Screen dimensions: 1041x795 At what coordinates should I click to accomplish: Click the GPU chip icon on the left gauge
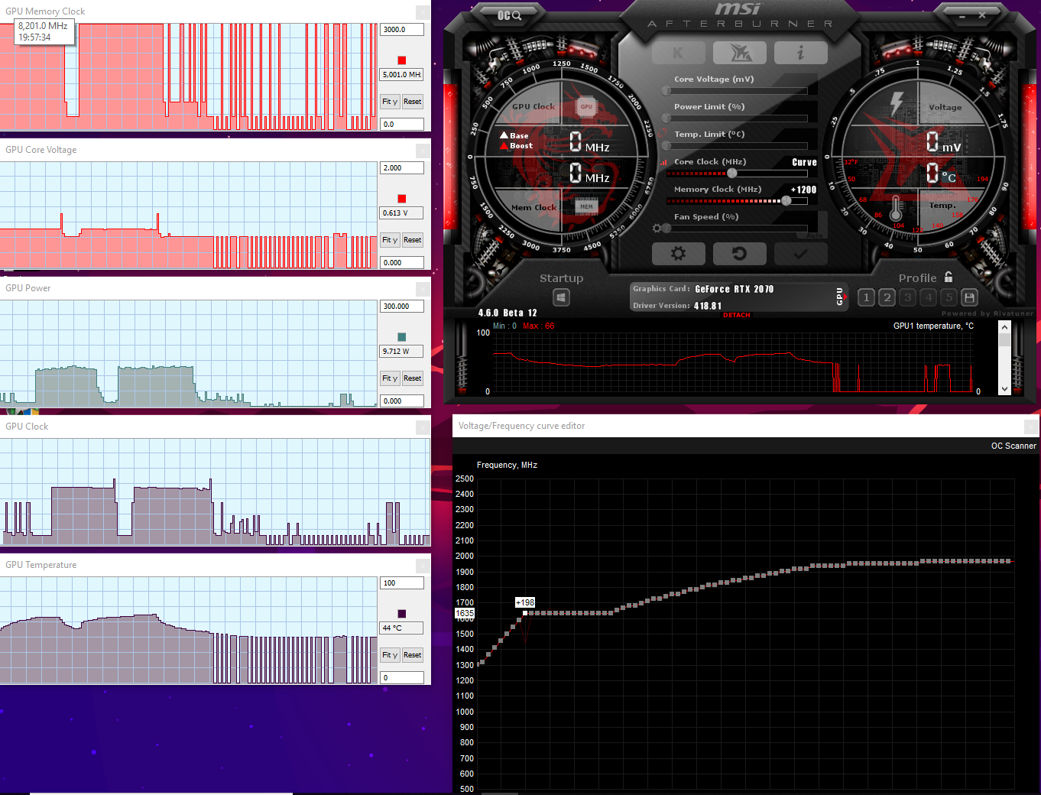tap(586, 106)
